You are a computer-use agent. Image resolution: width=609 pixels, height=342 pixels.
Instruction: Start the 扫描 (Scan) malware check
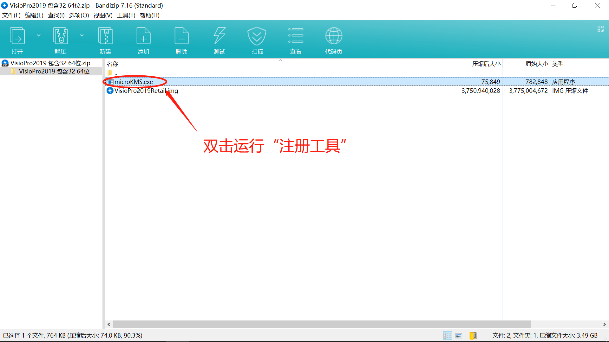point(257,35)
